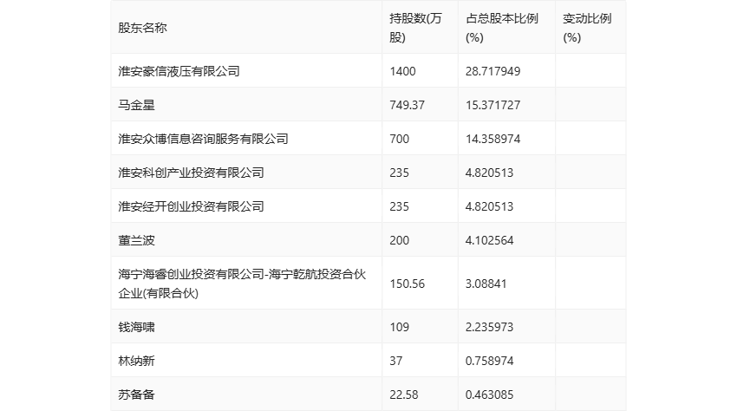Click the 持股数(万股) column header
This screenshot has width=737, height=411.
pos(415,28)
